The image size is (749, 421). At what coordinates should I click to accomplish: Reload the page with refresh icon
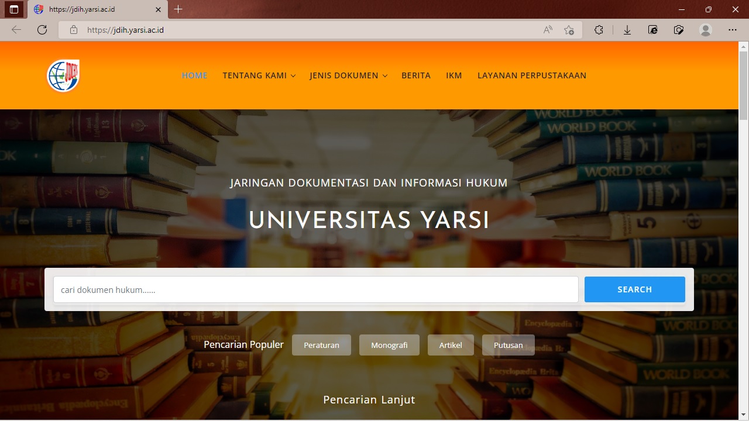tap(42, 30)
